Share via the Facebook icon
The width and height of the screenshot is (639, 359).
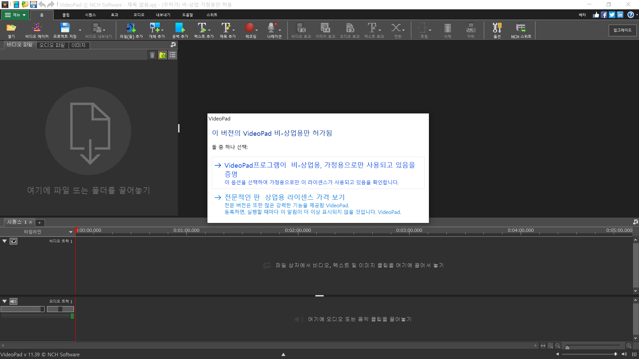tap(604, 15)
